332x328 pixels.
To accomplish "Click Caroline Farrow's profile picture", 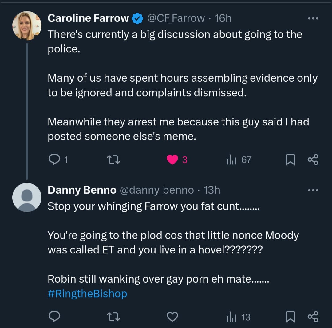I will pyautogui.click(x=27, y=25).
